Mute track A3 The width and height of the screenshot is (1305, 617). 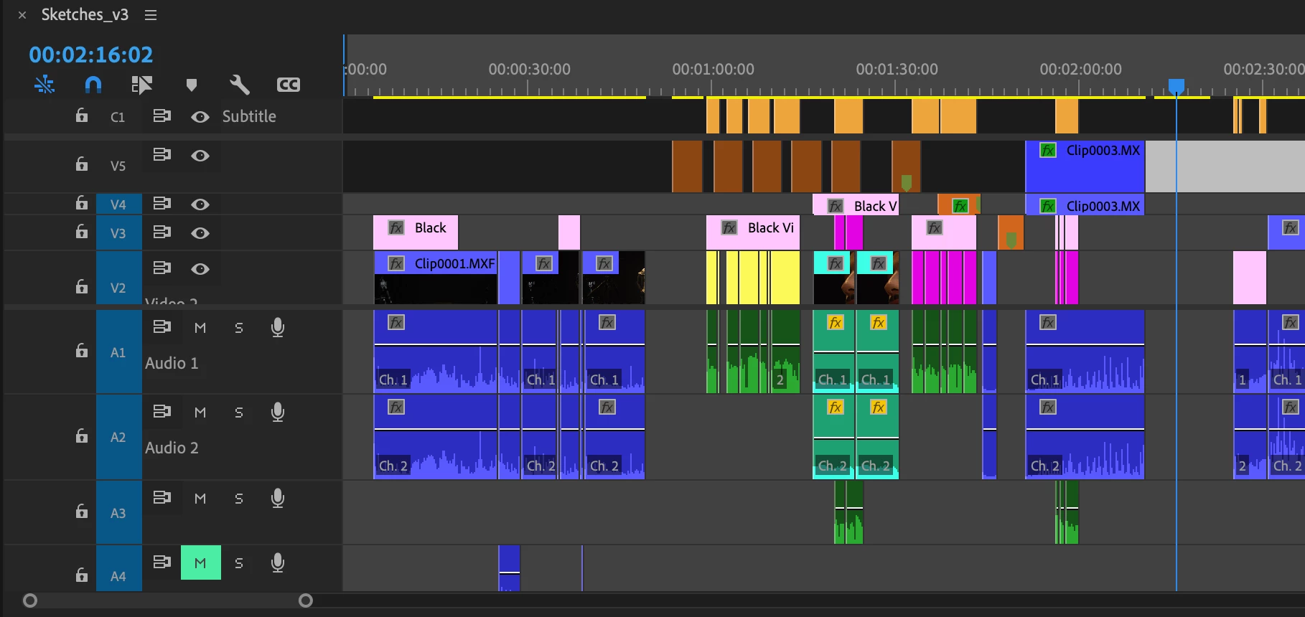tap(200, 499)
